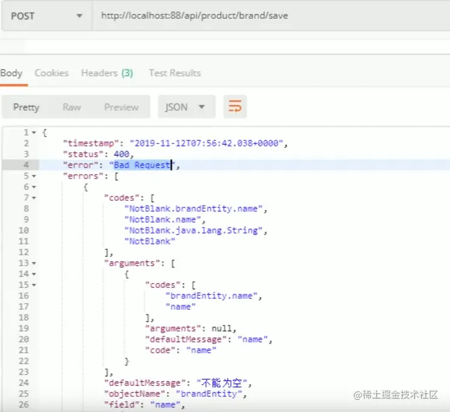This screenshot has height=412, width=450.
Task: Collapse the root object at line 1
Action: click(x=34, y=132)
